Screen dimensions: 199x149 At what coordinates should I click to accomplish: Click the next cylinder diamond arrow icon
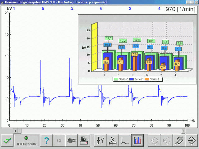point(166,141)
